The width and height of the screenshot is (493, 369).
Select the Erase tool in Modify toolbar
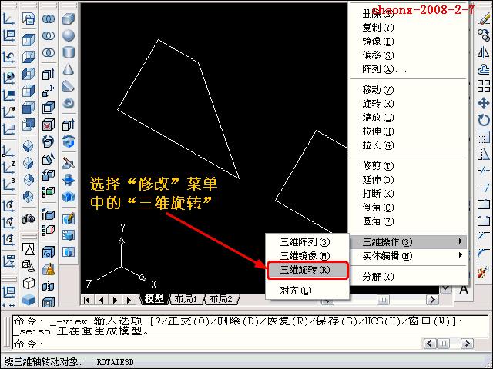pyautogui.click(x=484, y=18)
